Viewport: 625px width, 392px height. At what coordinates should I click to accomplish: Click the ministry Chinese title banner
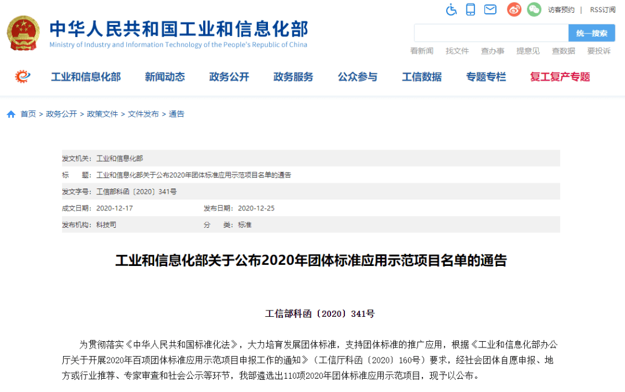(x=179, y=29)
